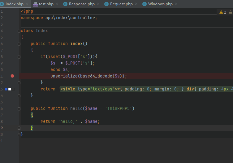The height and width of the screenshot is (163, 233).
Task: Click fold end marker of index() function
Action: tap(19, 96)
